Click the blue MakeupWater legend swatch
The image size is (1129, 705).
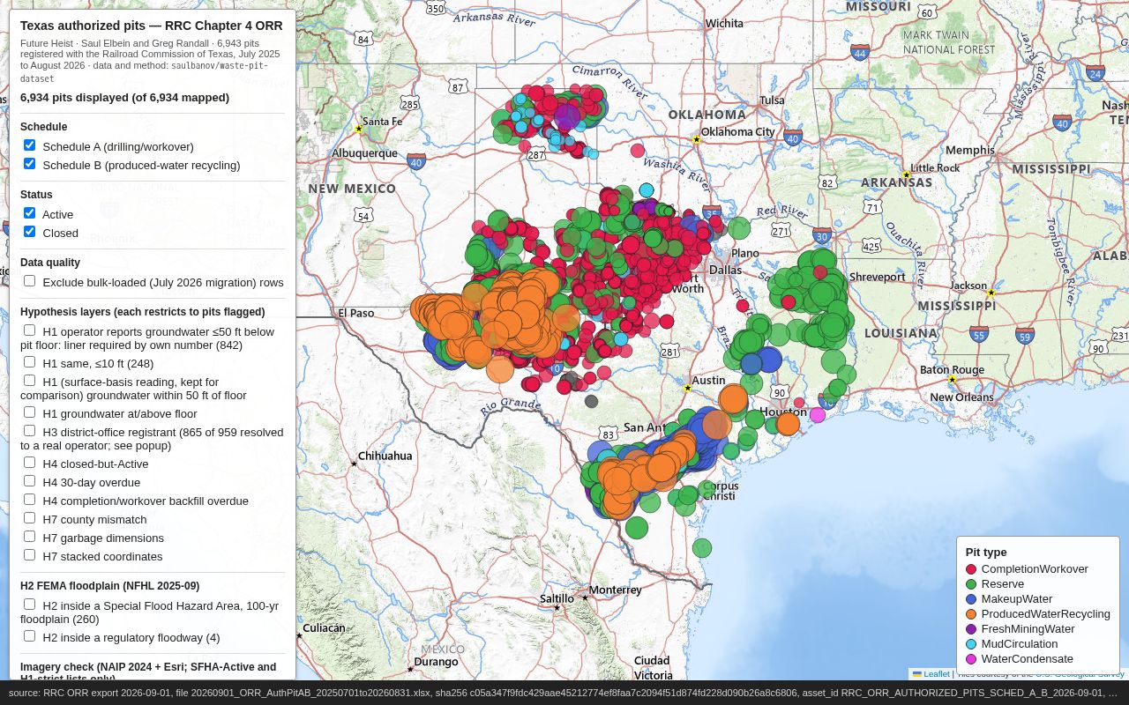point(971,599)
